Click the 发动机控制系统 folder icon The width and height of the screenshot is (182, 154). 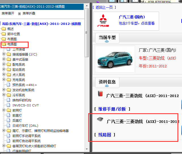click(9, 90)
